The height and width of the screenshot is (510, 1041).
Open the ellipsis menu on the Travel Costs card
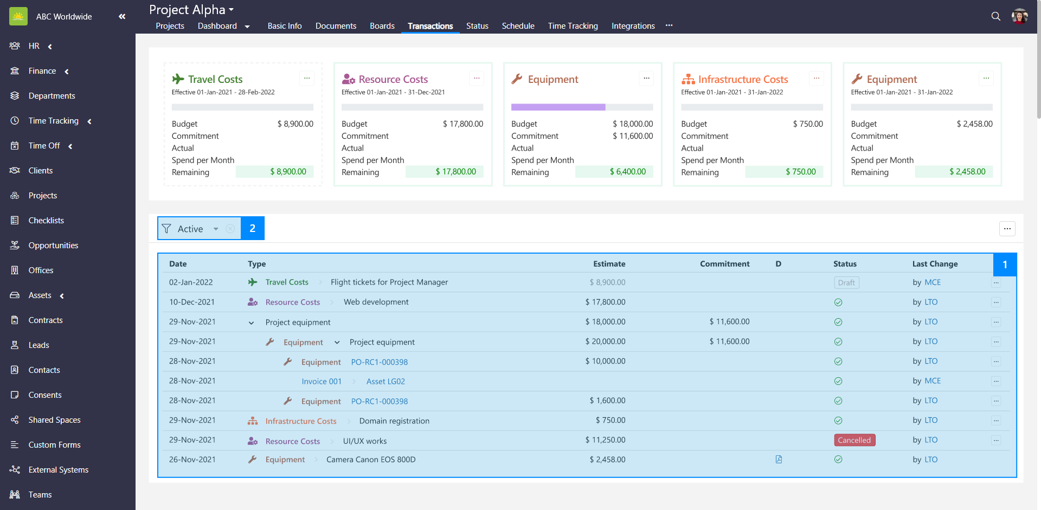[x=307, y=78]
